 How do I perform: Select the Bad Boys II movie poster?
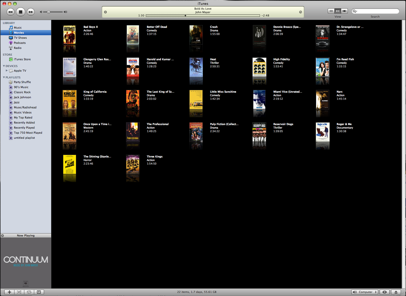(69, 35)
